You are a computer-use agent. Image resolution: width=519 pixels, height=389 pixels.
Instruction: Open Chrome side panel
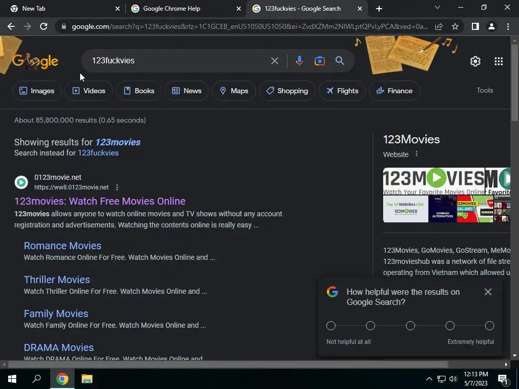pyautogui.click(x=475, y=26)
